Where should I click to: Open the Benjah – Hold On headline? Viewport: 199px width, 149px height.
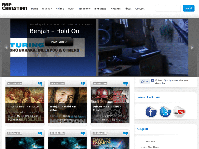[54, 31]
